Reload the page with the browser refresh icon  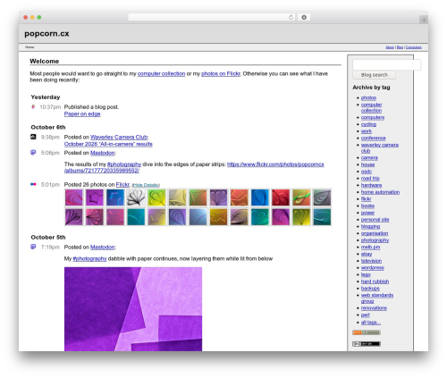point(291,18)
